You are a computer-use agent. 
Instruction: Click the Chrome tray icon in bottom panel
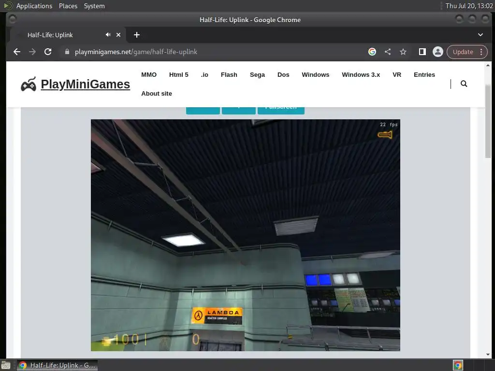458,365
